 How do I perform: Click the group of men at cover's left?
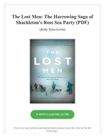pos(38,88)
